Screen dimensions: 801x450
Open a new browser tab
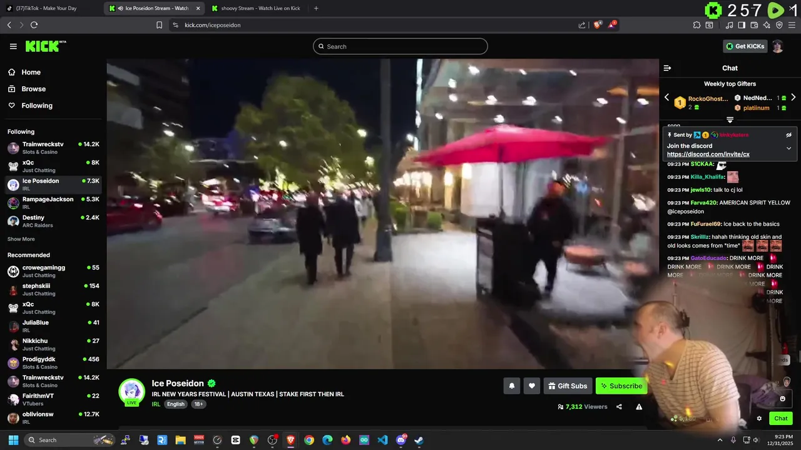pyautogui.click(x=316, y=8)
